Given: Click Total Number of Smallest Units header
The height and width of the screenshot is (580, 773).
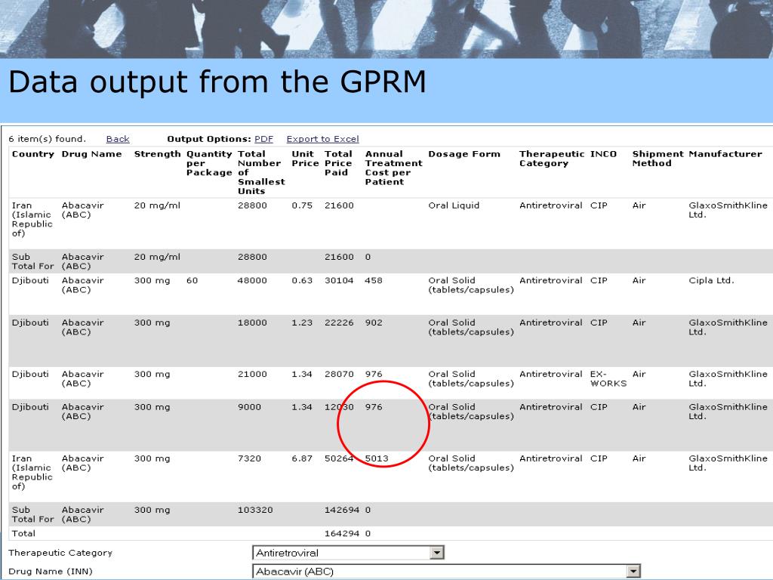Looking at the screenshot, I should coord(261,173).
